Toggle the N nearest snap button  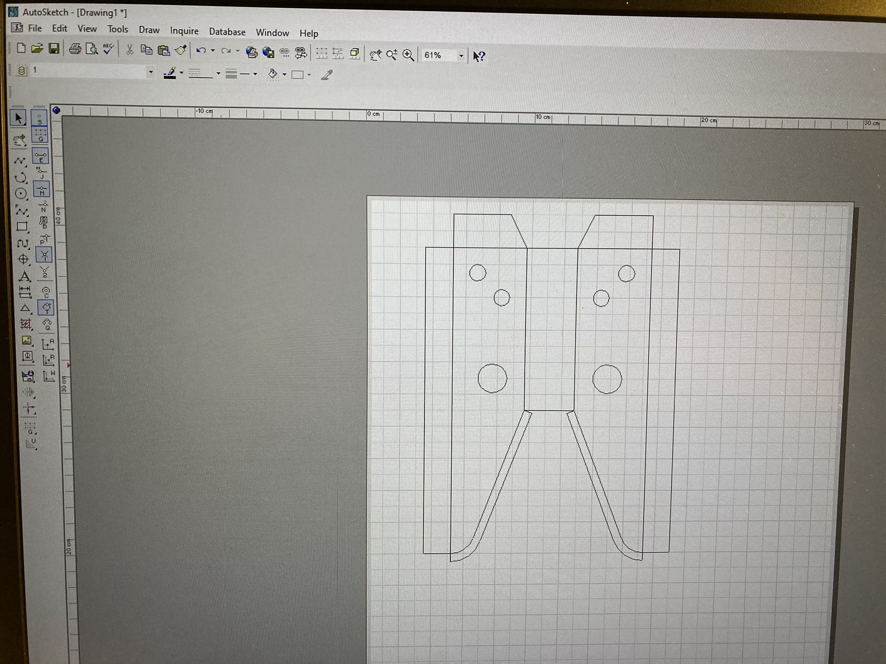(43, 206)
